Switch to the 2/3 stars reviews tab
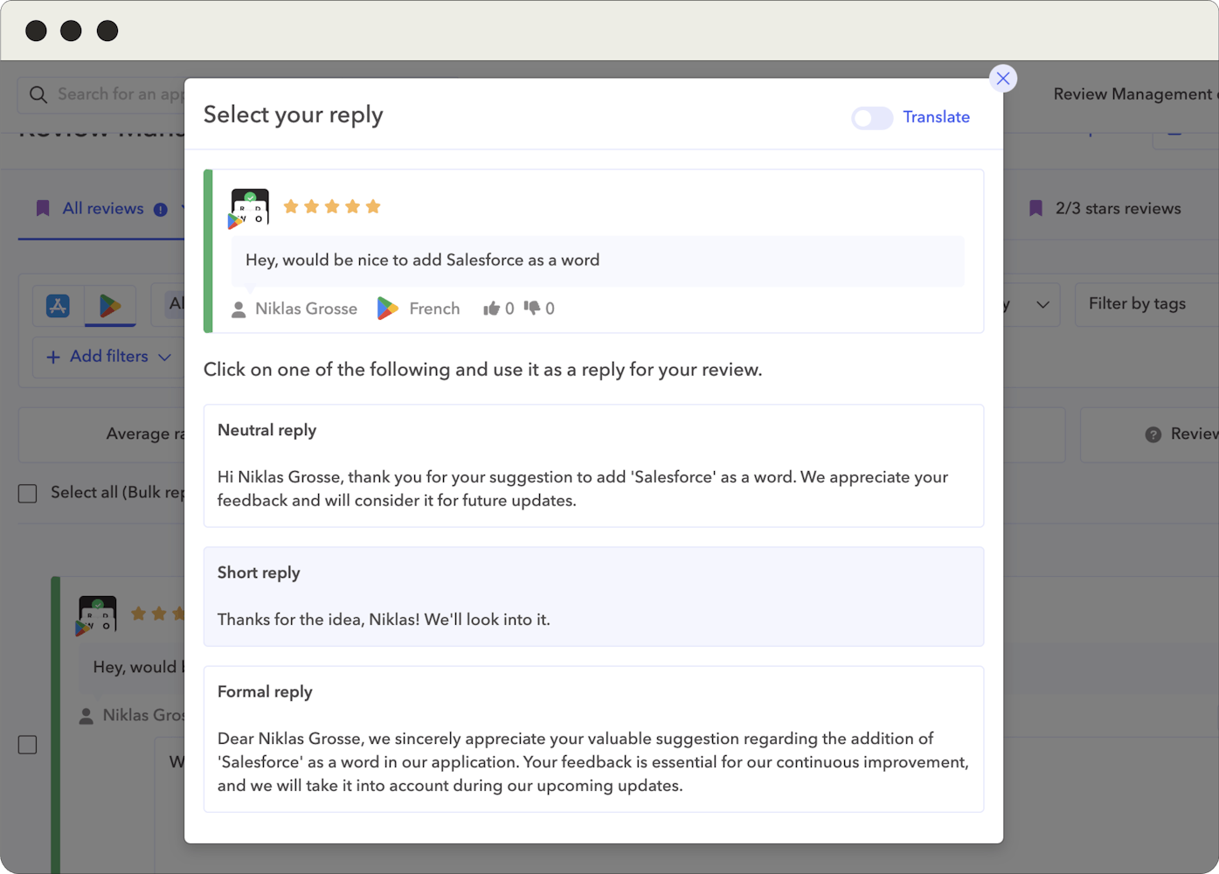 coord(1106,209)
